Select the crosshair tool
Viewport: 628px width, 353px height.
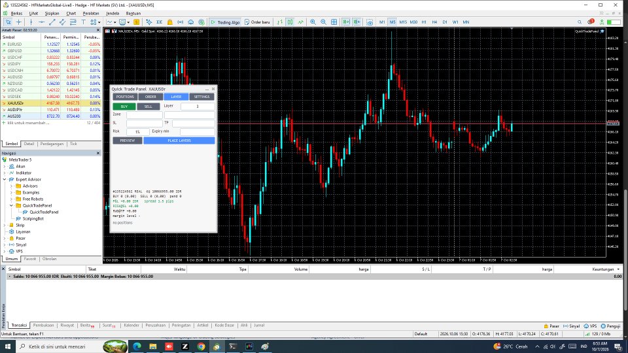pos(19,22)
